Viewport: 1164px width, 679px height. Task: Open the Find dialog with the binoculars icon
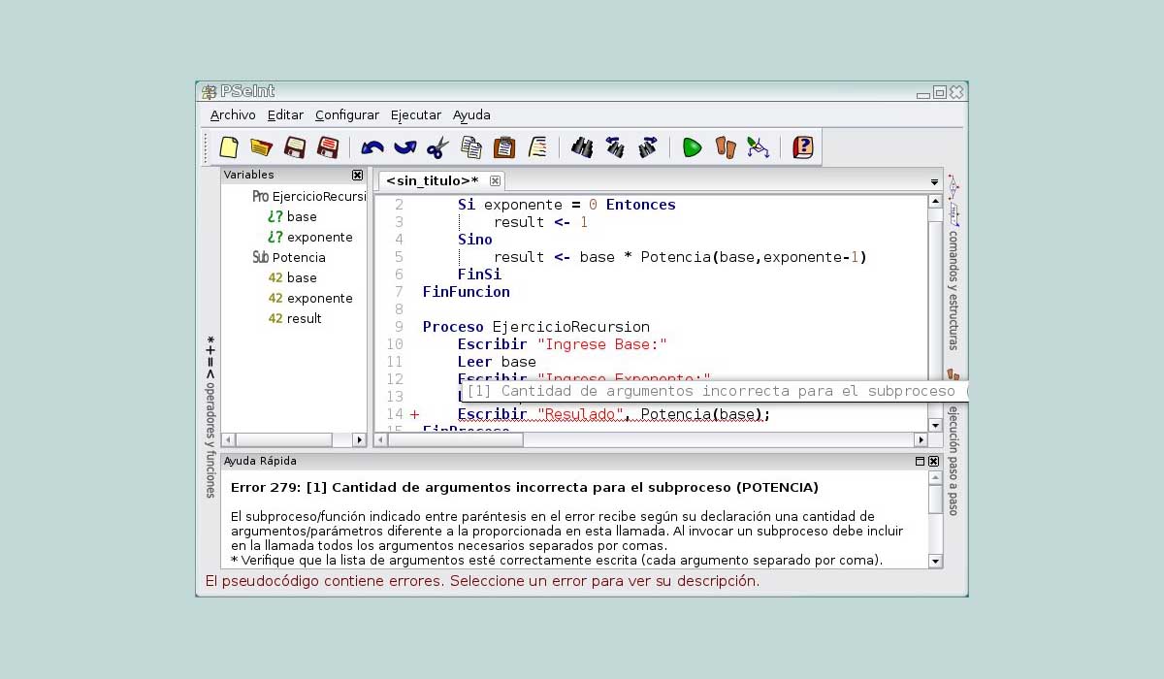[x=582, y=146]
